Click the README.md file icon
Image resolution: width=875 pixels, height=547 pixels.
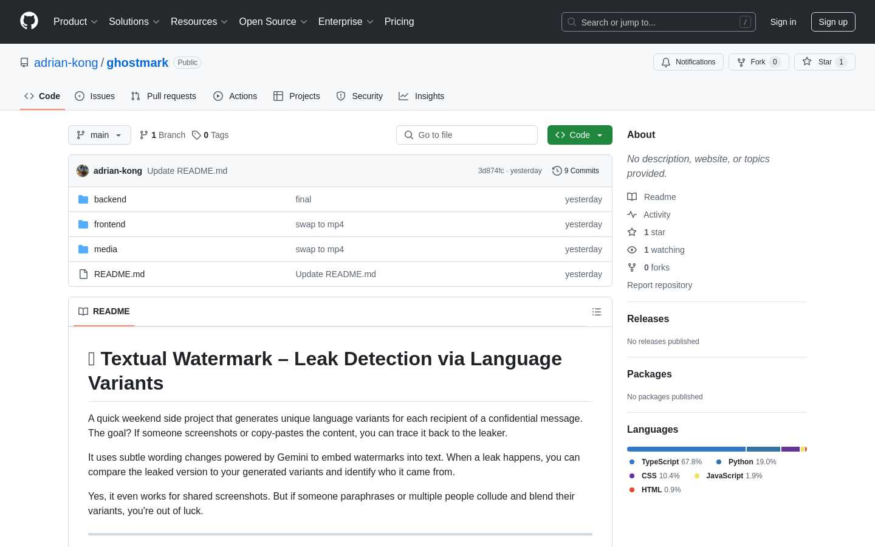[83, 274]
